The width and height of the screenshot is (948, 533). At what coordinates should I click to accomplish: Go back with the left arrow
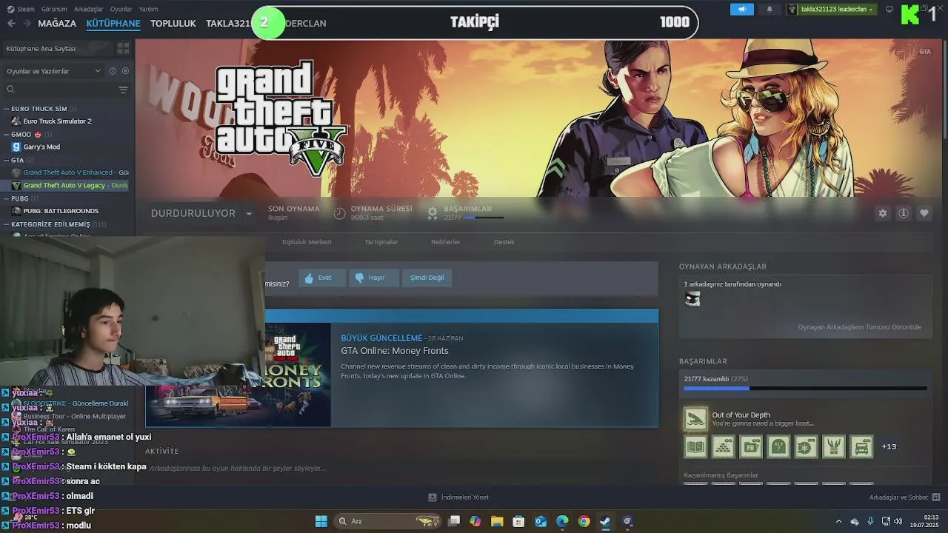click(11, 23)
